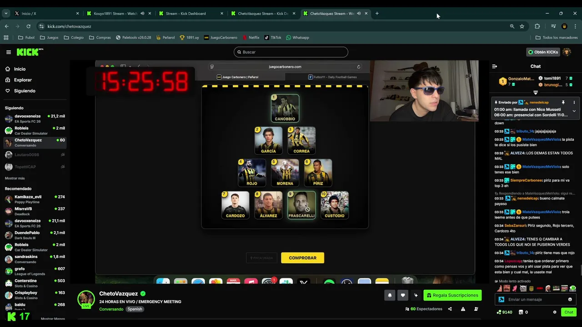Go to Inicio in Kick sidebar
The width and height of the screenshot is (582, 327).
coord(20,69)
